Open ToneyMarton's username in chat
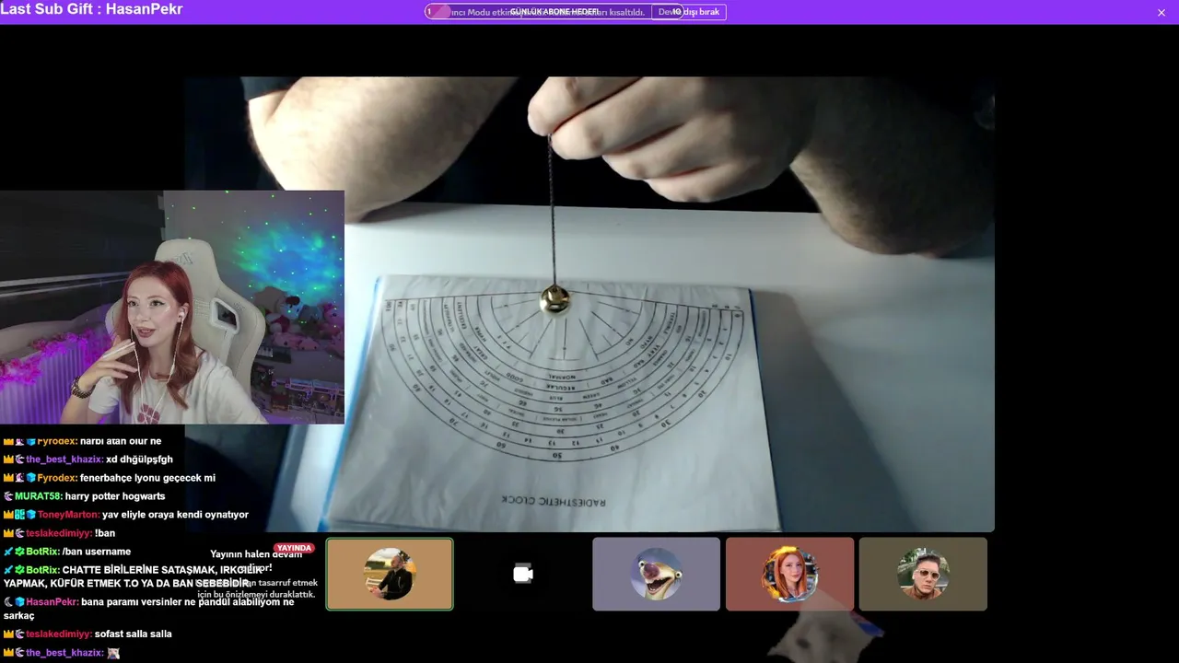The image size is (1179, 663). click(x=68, y=515)
